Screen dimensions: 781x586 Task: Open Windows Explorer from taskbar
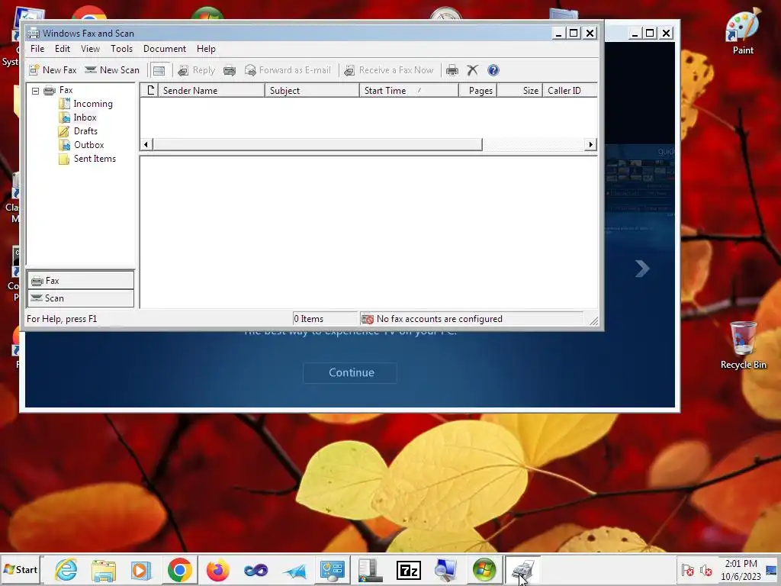pos(104,569)
